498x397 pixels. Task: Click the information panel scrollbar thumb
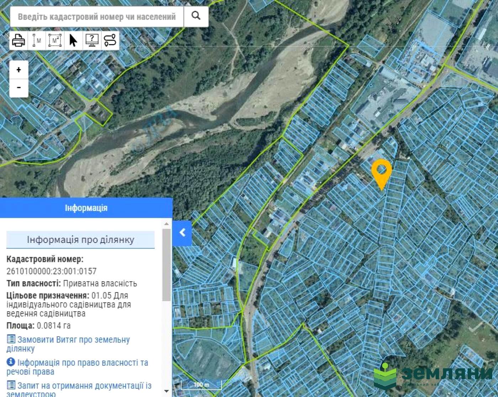[166, 264]
